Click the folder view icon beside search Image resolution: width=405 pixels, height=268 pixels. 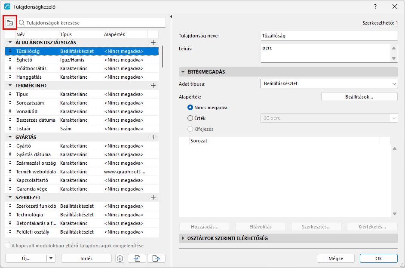10,23
